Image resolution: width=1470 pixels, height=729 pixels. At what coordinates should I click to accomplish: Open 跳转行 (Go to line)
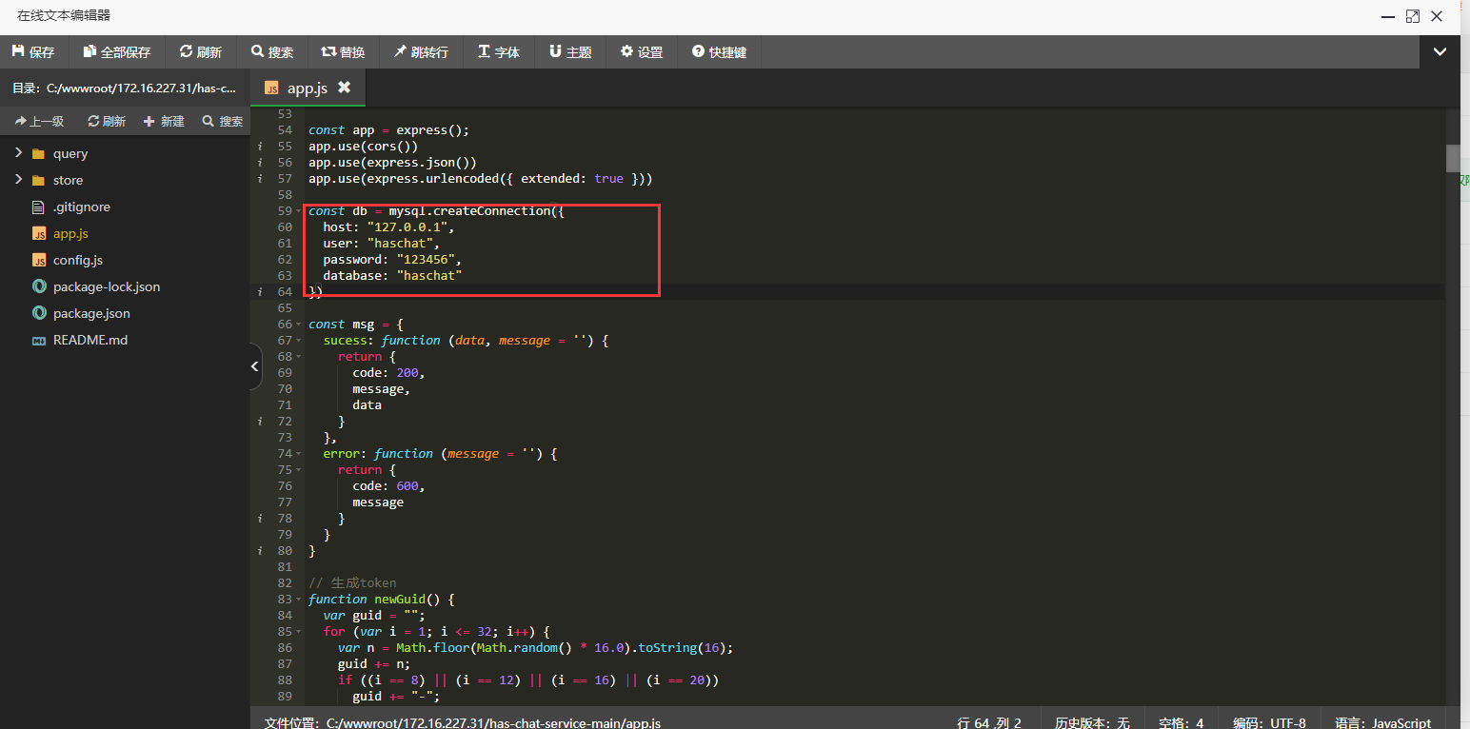(421, 52)
